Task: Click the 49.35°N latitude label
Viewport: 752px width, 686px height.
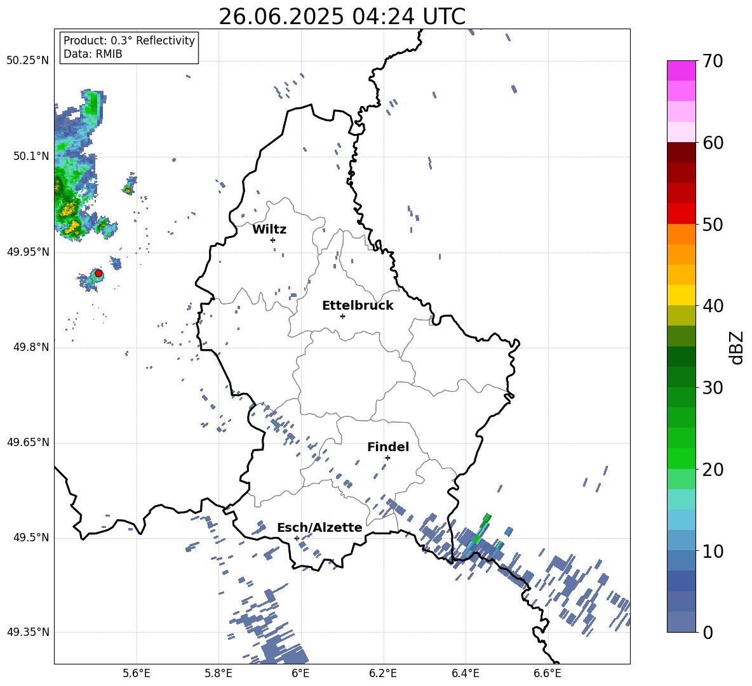Action: point(28,632)
